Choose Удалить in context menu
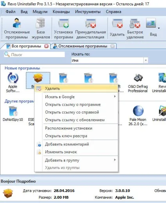Viewport: 166px width, 203px height. tap(76, 88)
